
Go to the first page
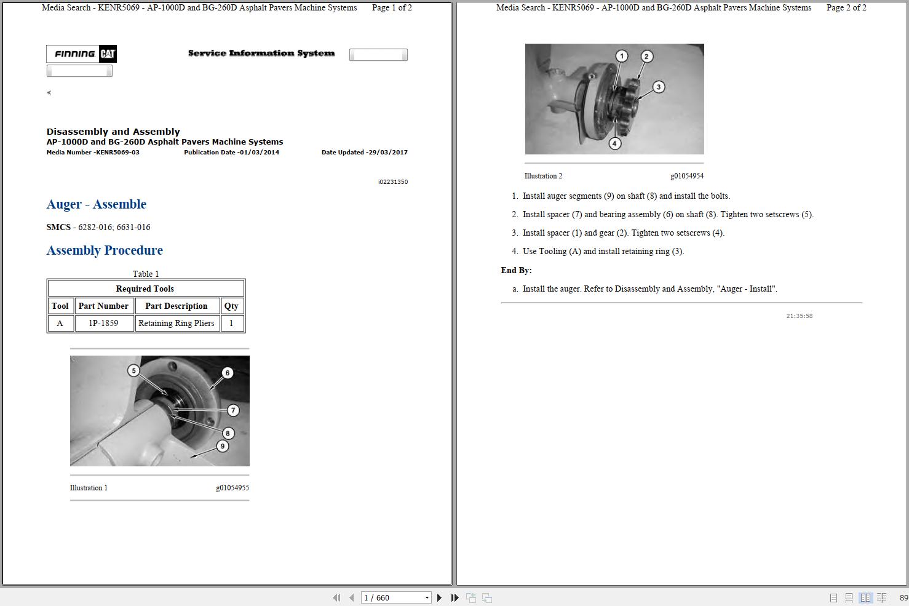pos(336,597)
